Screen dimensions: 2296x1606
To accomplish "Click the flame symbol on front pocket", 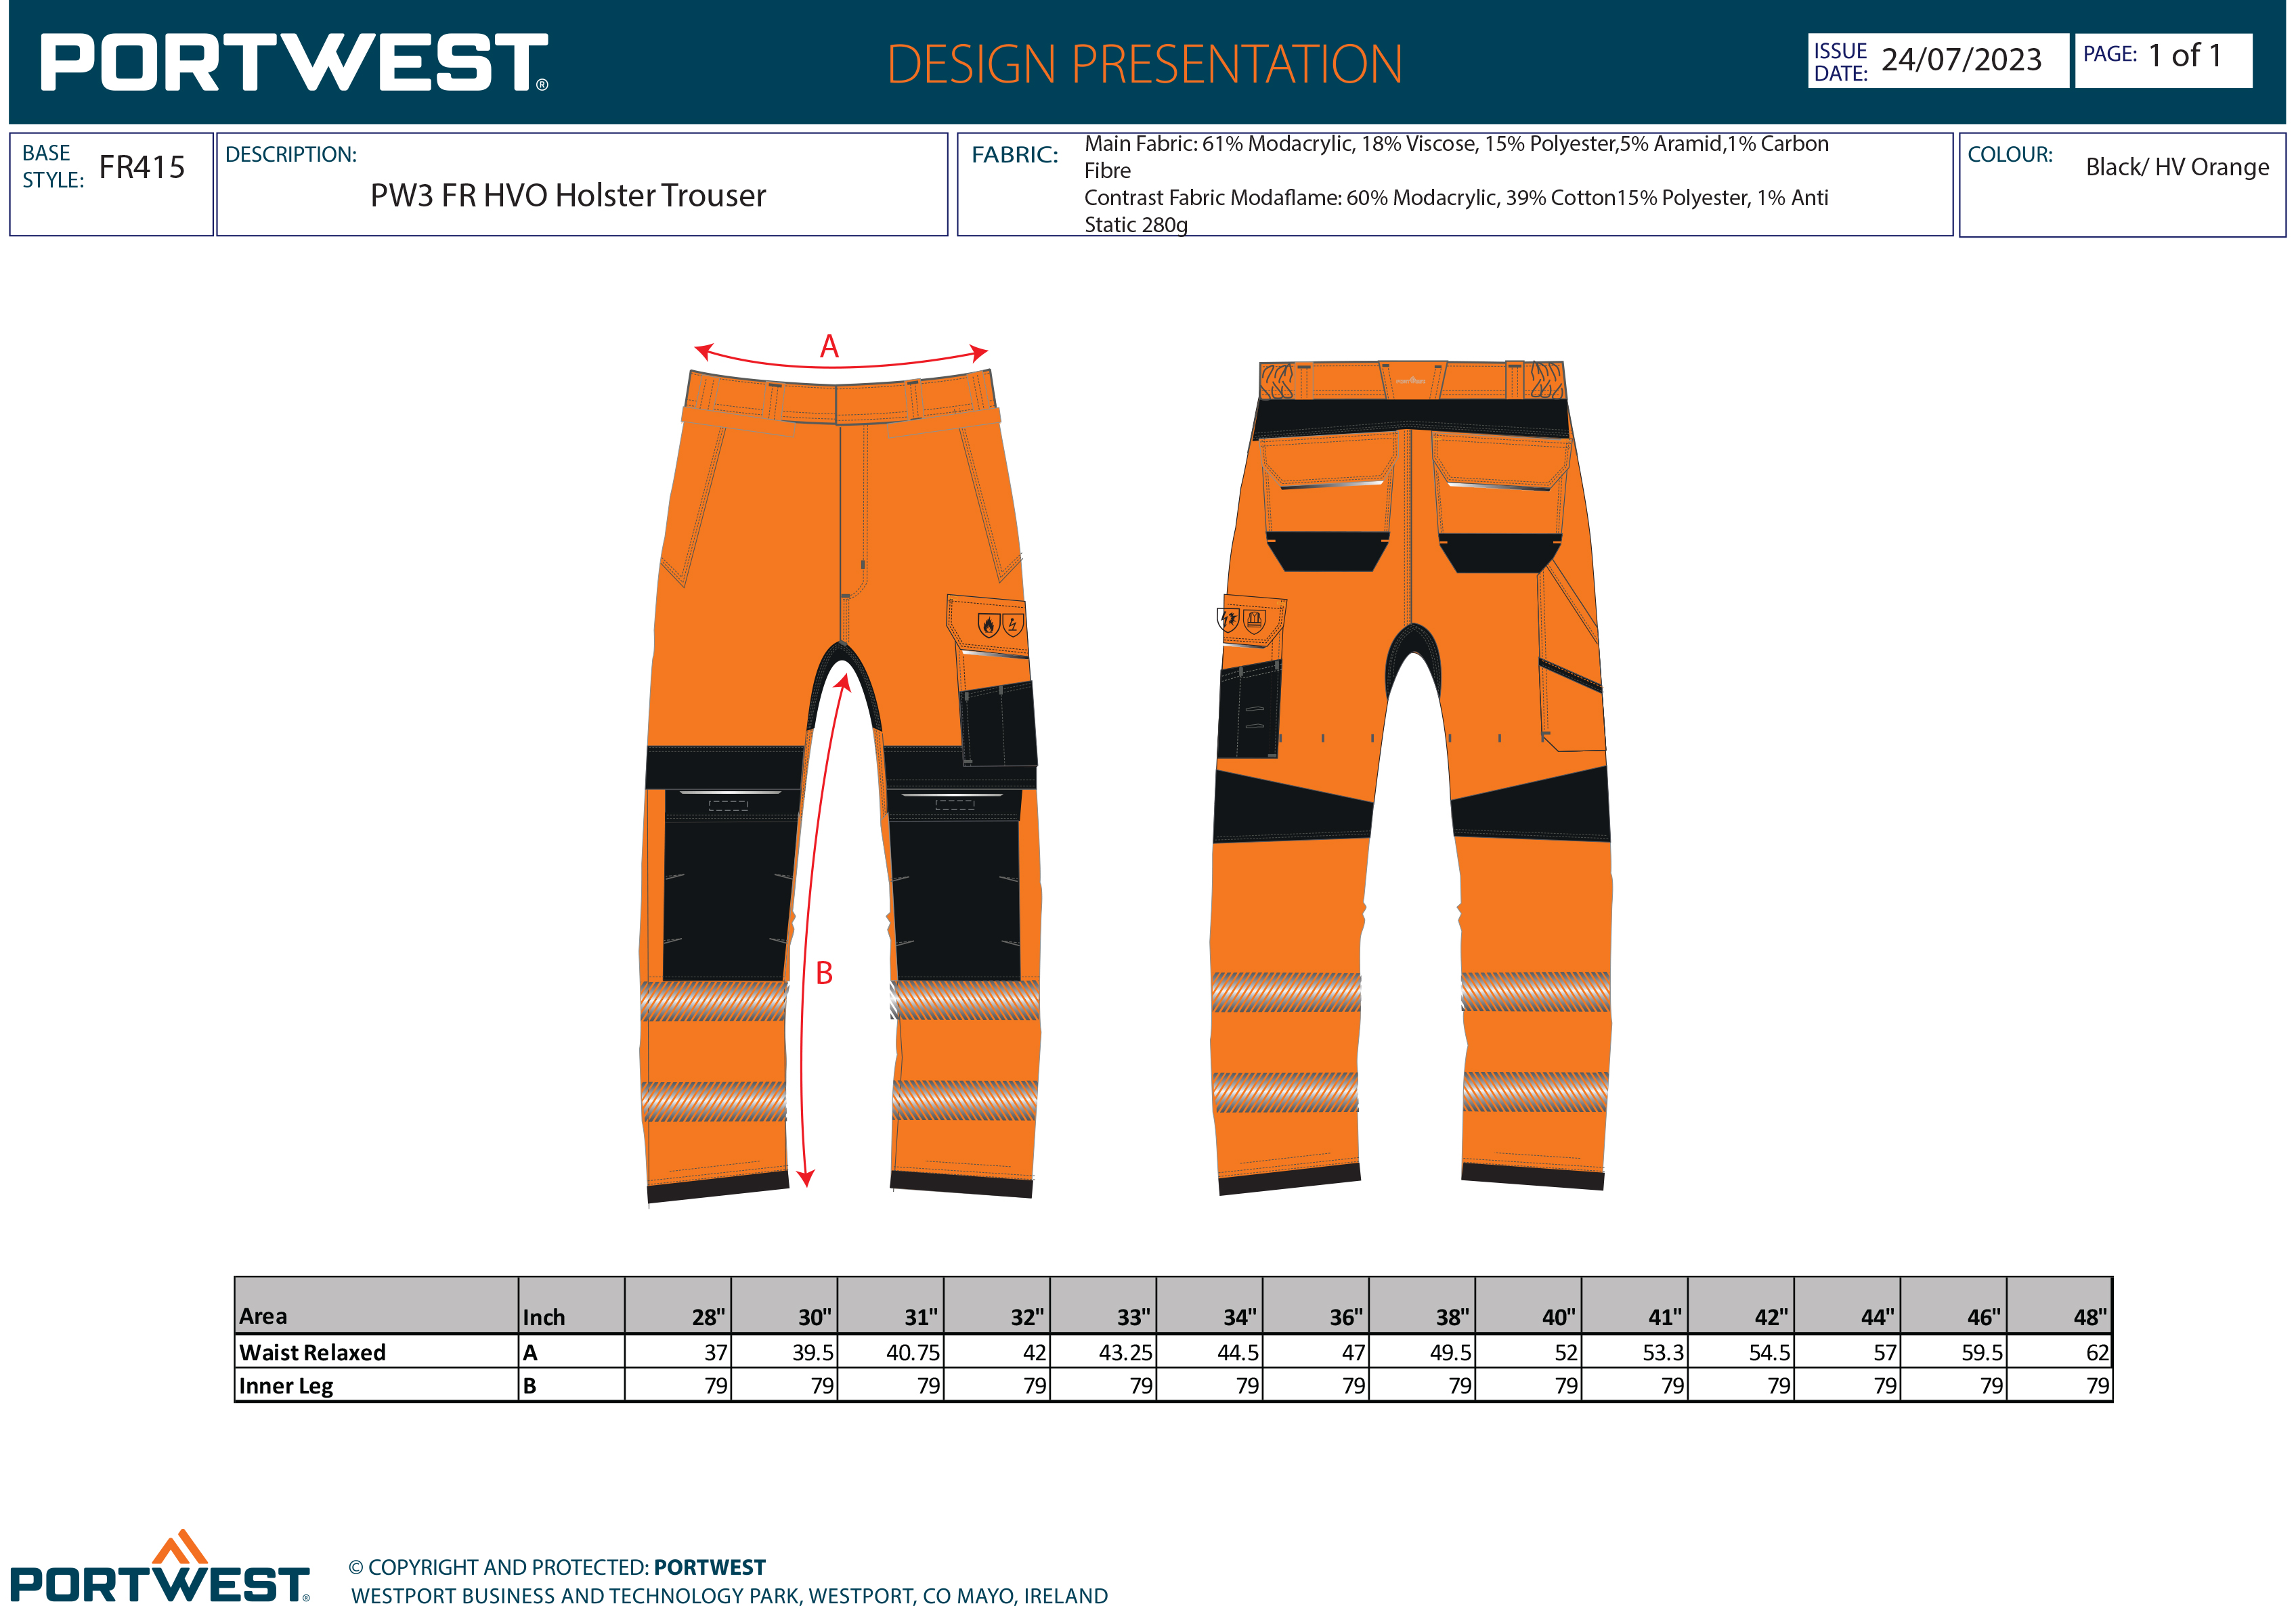I will 988,625.
